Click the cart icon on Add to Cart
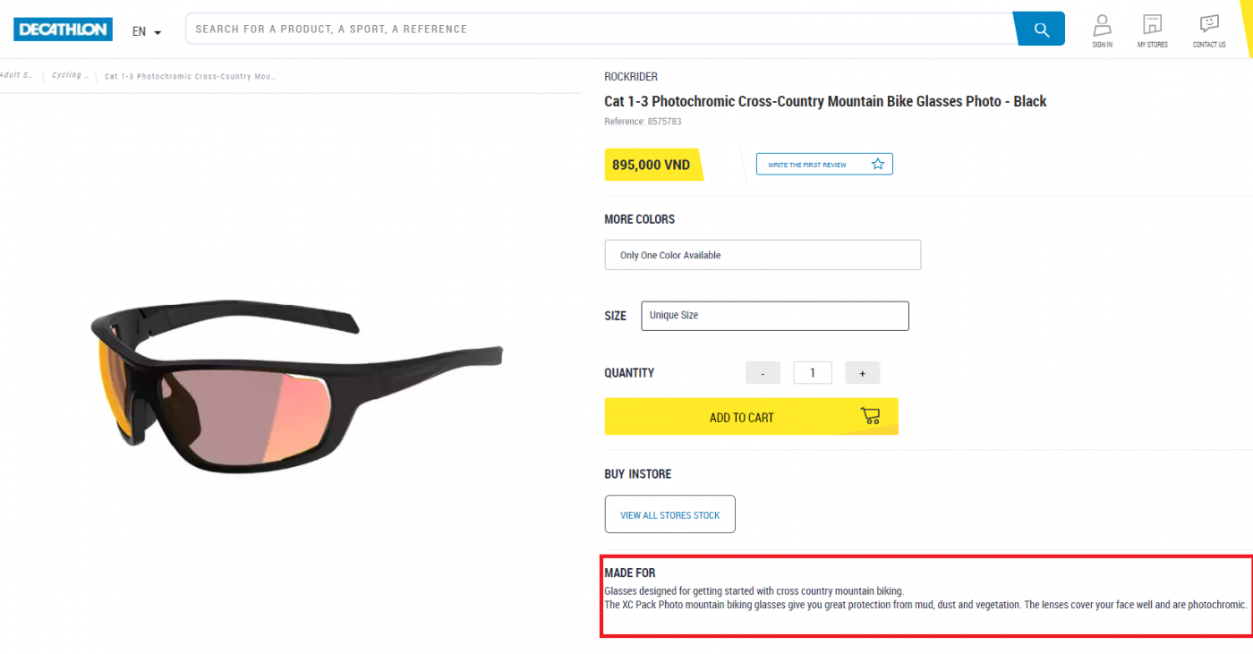This screenshot has width=1253, height=654. click(869, 416)
